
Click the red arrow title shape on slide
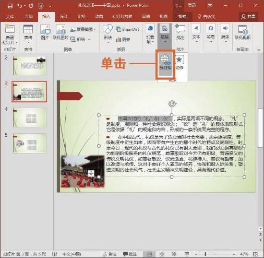point(70,96)
